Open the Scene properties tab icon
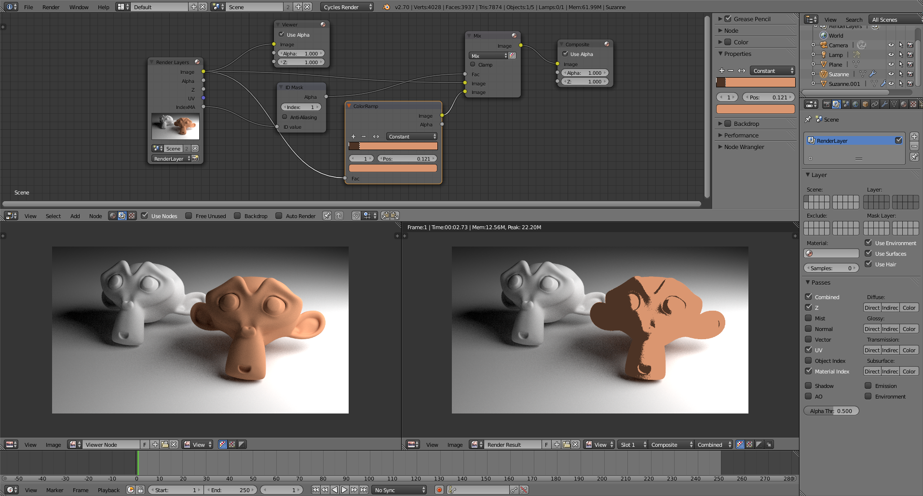The height and width of the screenshot is (496, 923). (x=846, y=104)
